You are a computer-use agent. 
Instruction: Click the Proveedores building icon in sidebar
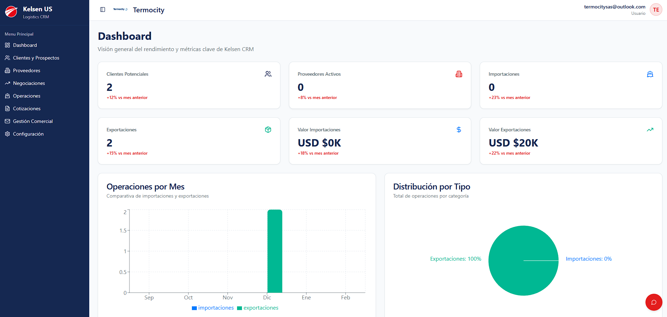(7, 70)
